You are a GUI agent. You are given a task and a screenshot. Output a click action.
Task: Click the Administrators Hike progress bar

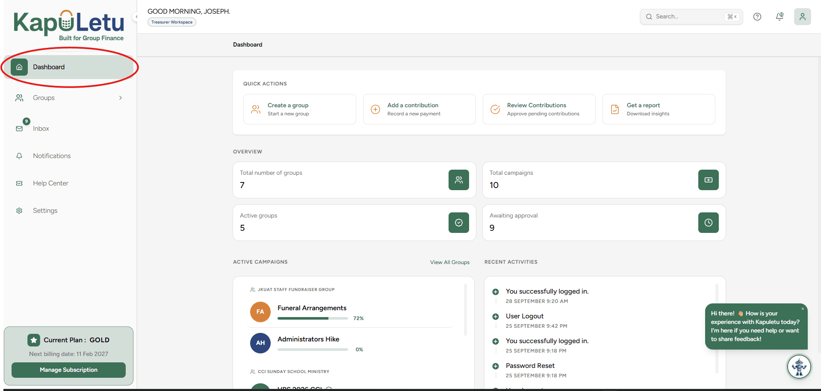point(313,350)
